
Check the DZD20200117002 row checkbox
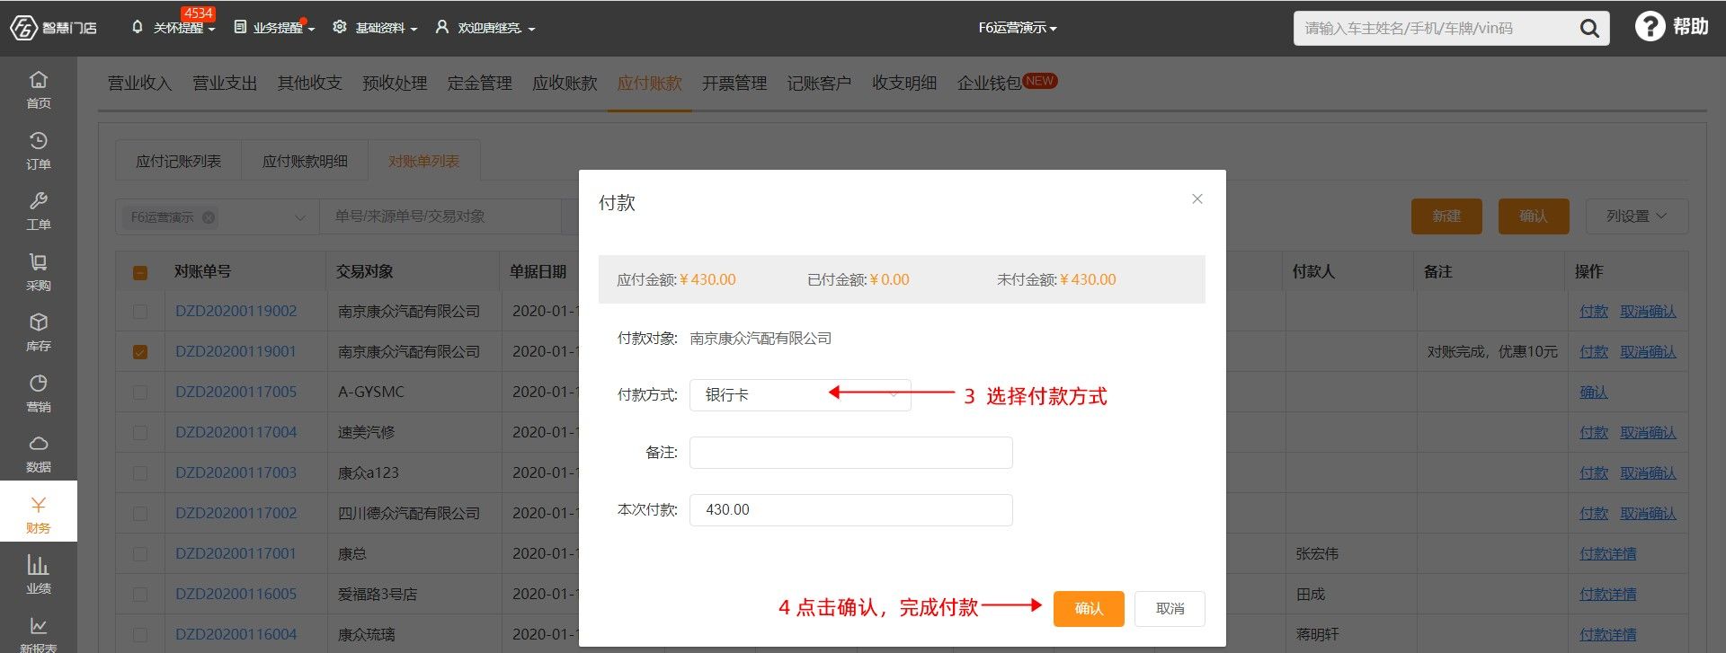click(x=140, y=514)
